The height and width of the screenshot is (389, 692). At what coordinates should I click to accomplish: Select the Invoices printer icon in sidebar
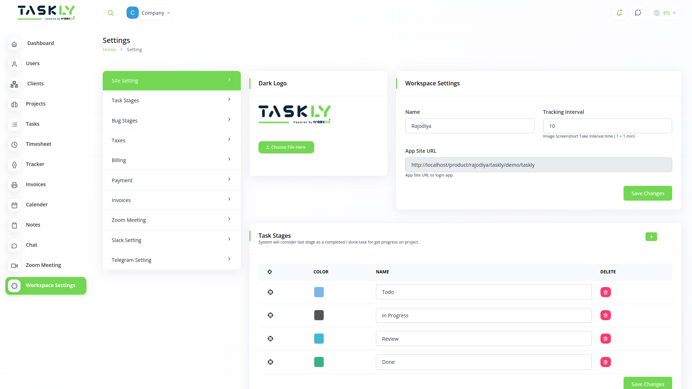[14, 185]
